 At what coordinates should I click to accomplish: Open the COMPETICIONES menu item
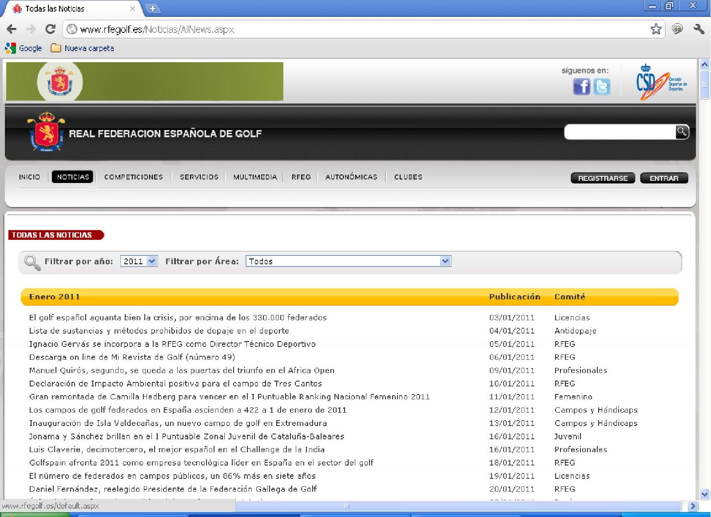coord(134,177)
